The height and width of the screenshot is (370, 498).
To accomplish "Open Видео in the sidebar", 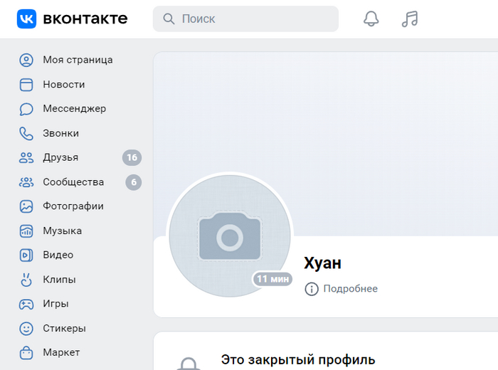I will [58, 255].
